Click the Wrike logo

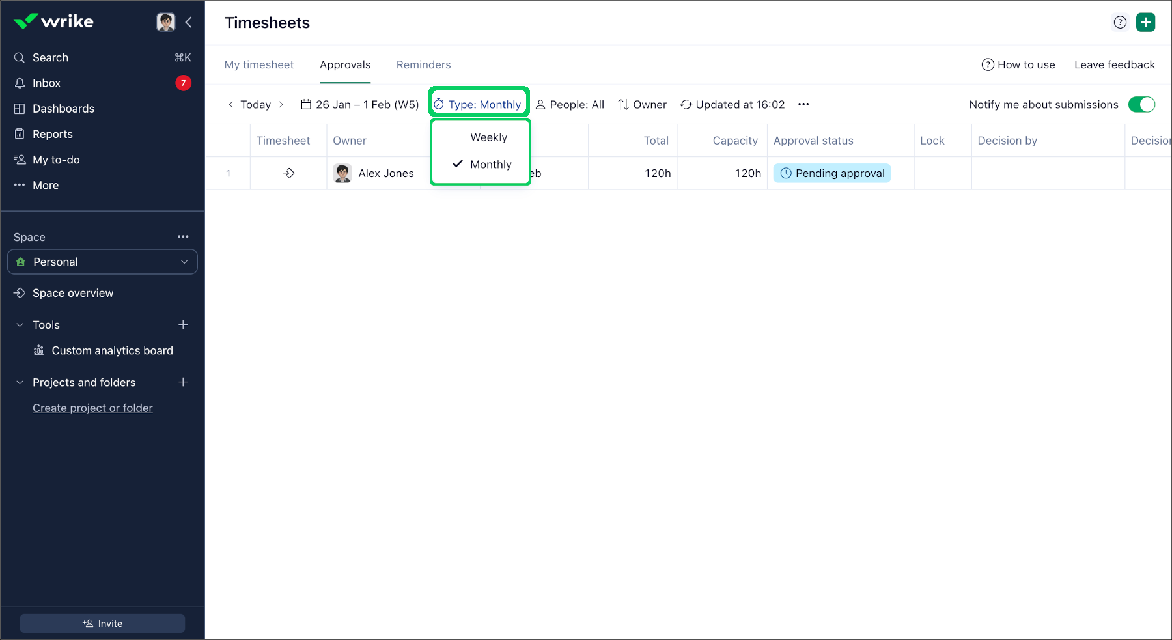click(53, 21)
